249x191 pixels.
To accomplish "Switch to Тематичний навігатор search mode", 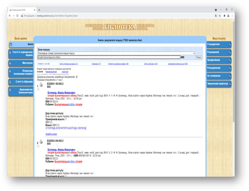I will [218, 84].
